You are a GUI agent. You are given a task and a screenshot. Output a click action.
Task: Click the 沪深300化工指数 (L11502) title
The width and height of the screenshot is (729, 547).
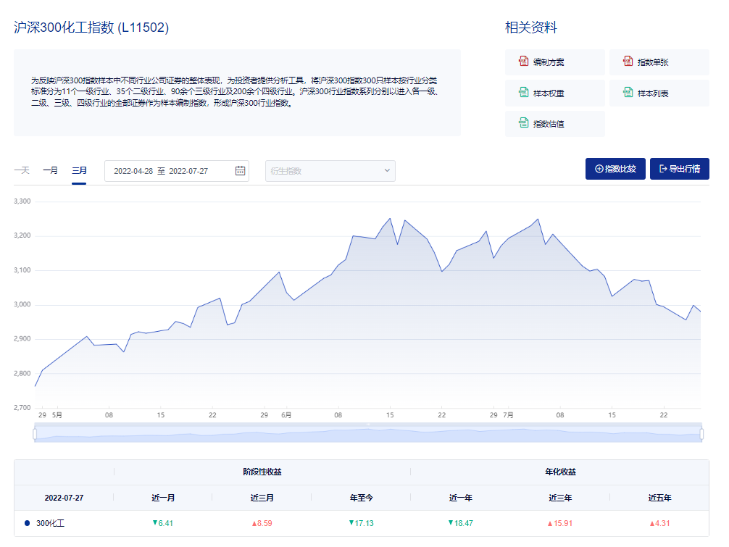(x=91, y=28)
